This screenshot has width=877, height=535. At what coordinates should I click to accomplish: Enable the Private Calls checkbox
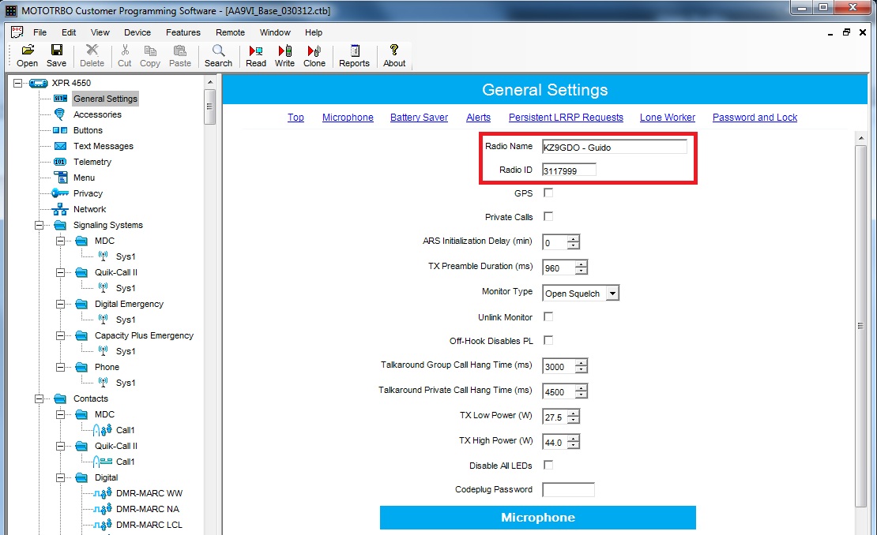[x=548, y=216]
